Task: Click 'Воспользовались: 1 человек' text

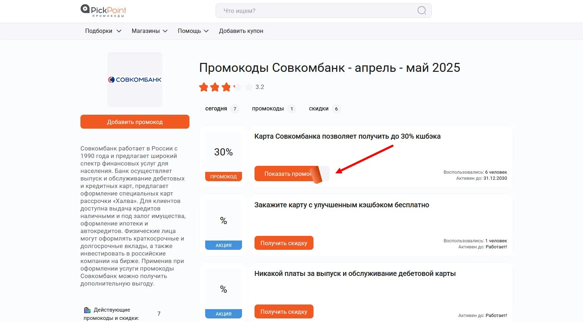Action: pyautogui.click(x=475, y=241)
